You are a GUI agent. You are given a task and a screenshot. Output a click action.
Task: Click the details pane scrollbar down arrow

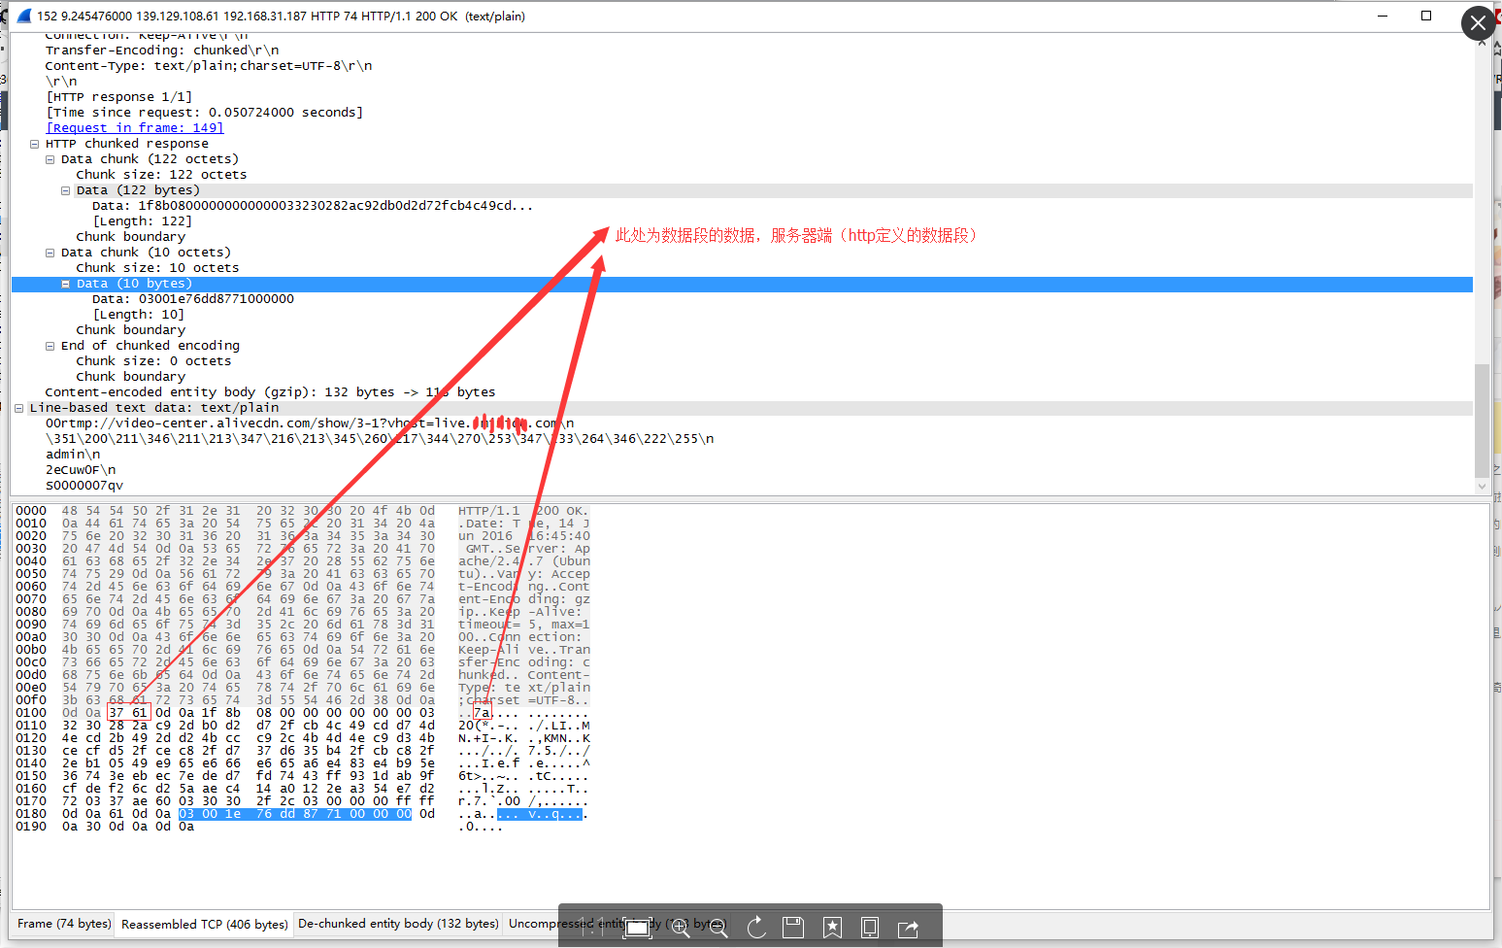(1481, 487)
